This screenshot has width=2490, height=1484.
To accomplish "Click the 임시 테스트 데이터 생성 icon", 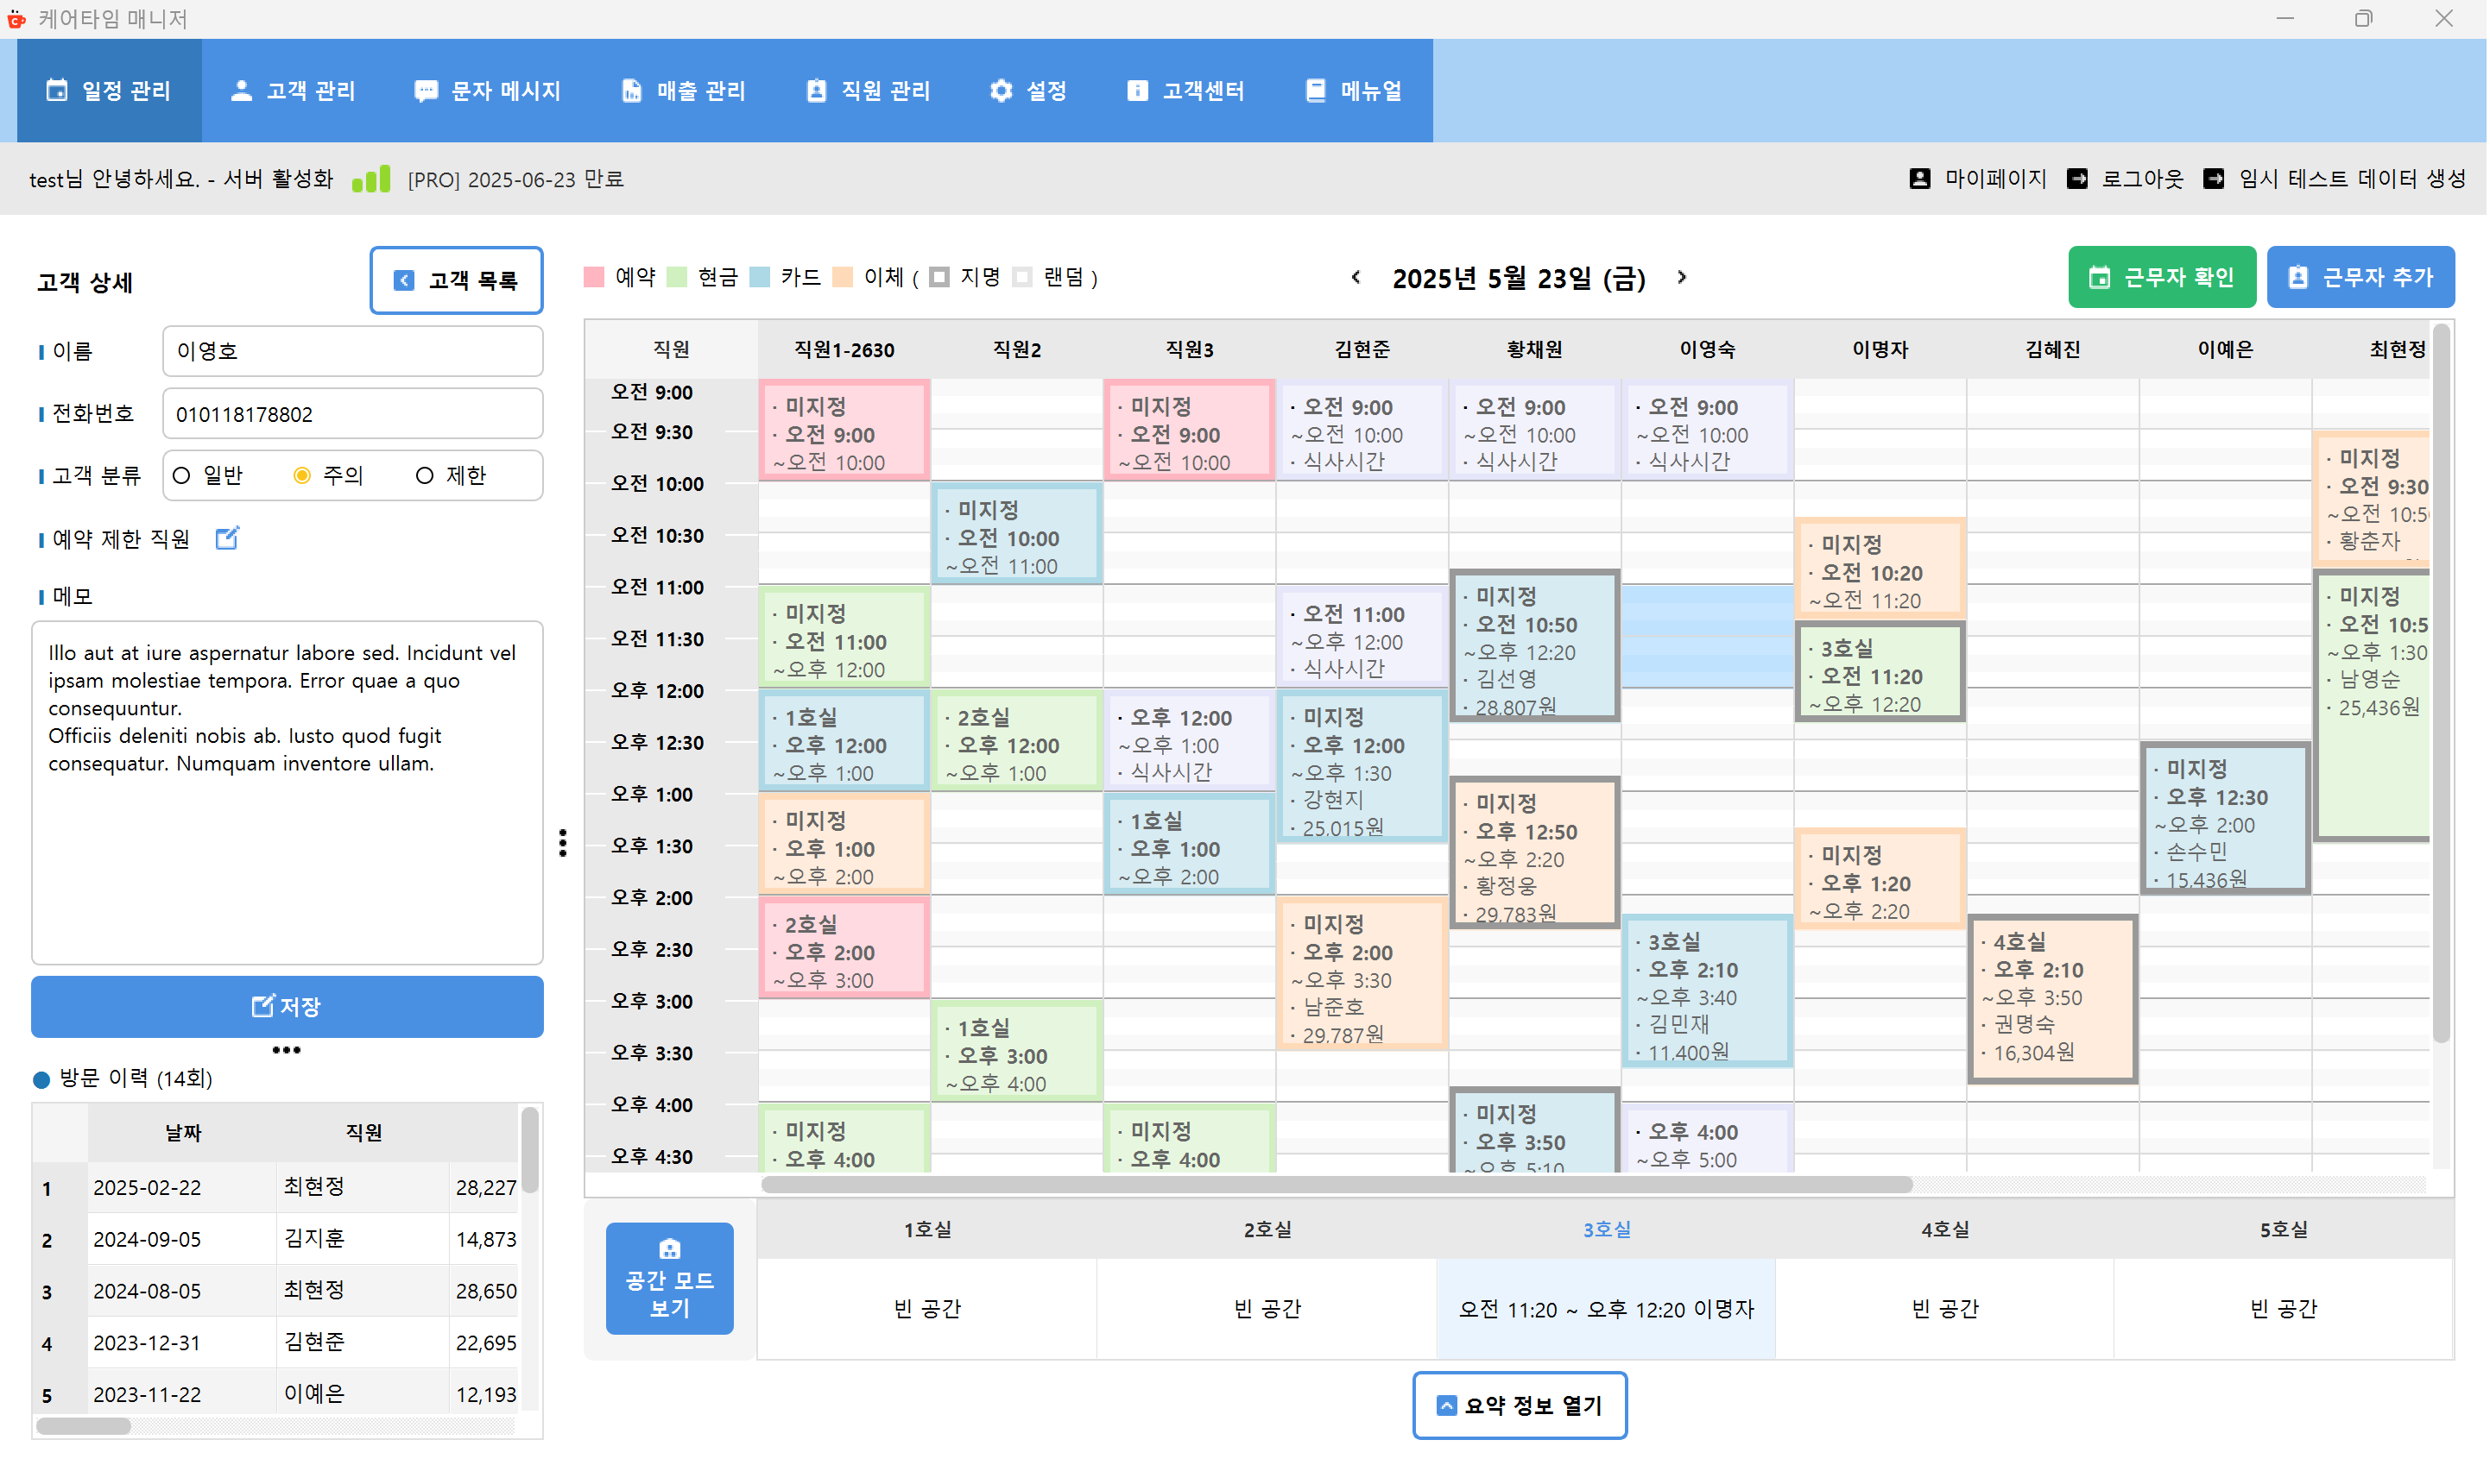I will pos(2215,178).
